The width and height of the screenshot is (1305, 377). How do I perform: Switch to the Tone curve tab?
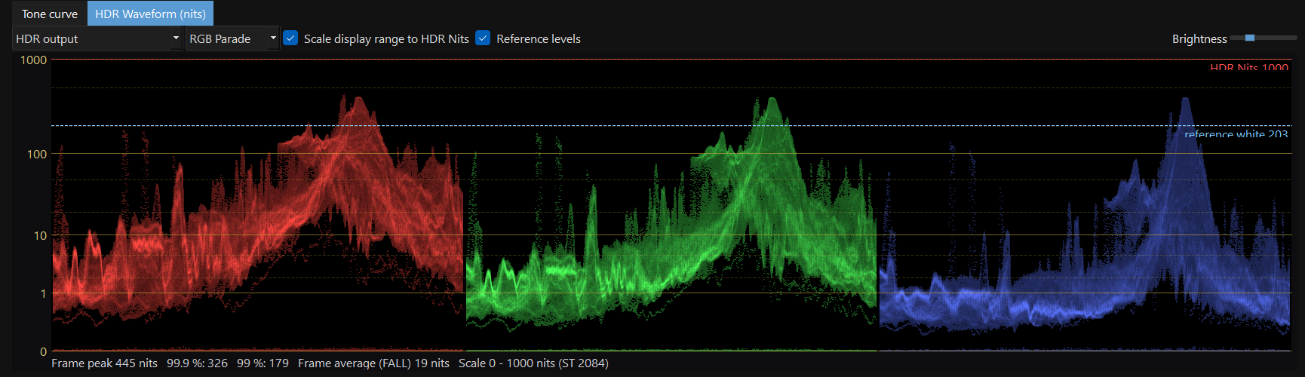click(49, 14)
